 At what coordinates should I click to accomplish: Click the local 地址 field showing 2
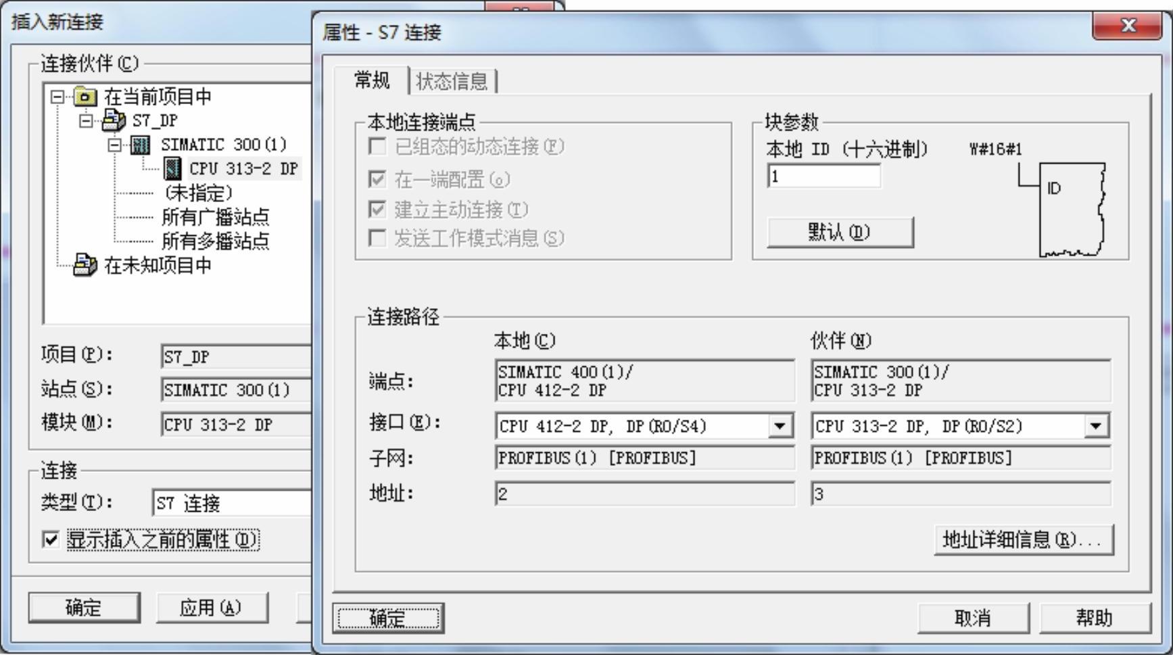pos(644,494)
